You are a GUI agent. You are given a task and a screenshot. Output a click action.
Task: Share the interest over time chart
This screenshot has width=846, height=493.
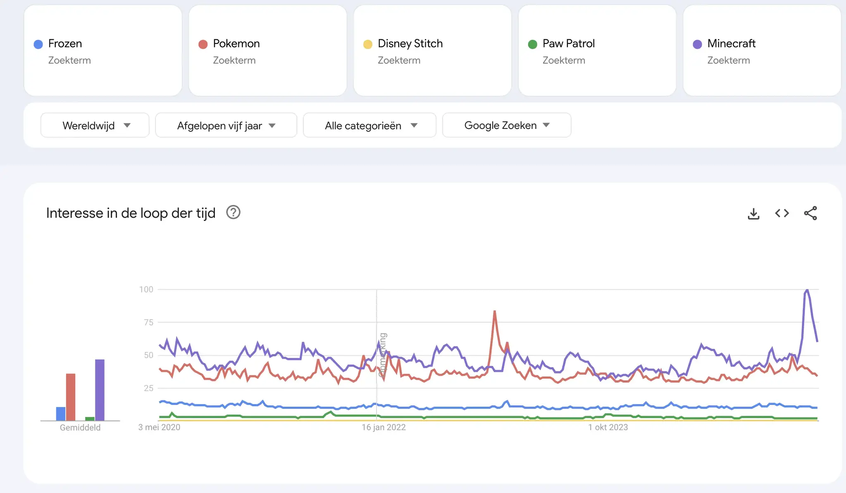coord(810,213)
